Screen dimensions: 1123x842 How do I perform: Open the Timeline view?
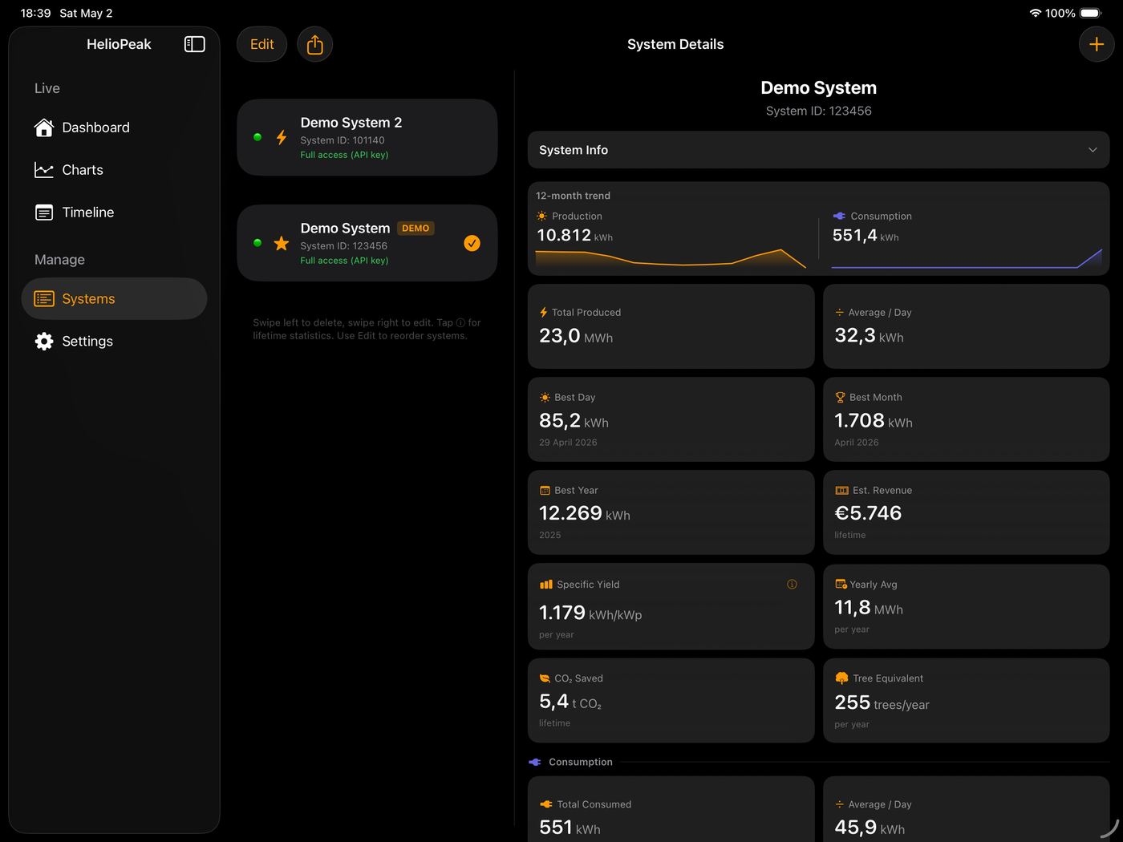coord(114,213)
